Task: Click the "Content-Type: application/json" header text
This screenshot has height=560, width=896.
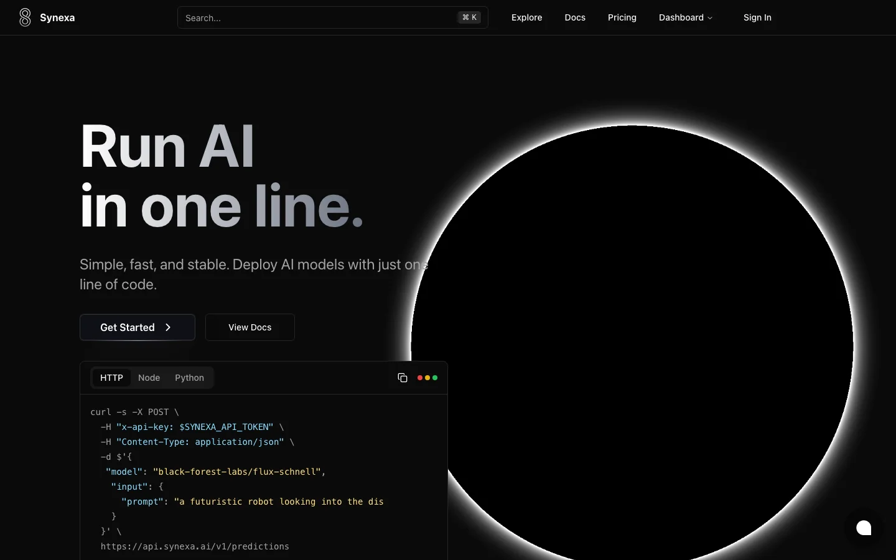Action: (x=200, y=442)
